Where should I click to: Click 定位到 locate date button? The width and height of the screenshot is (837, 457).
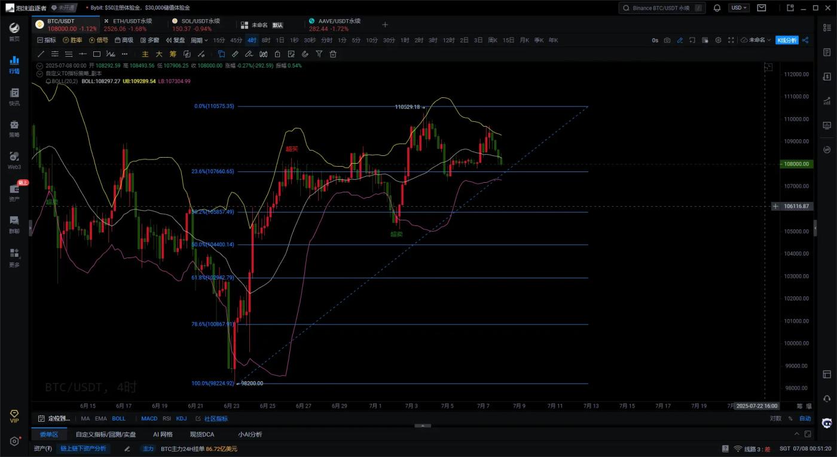pos(54,419)
